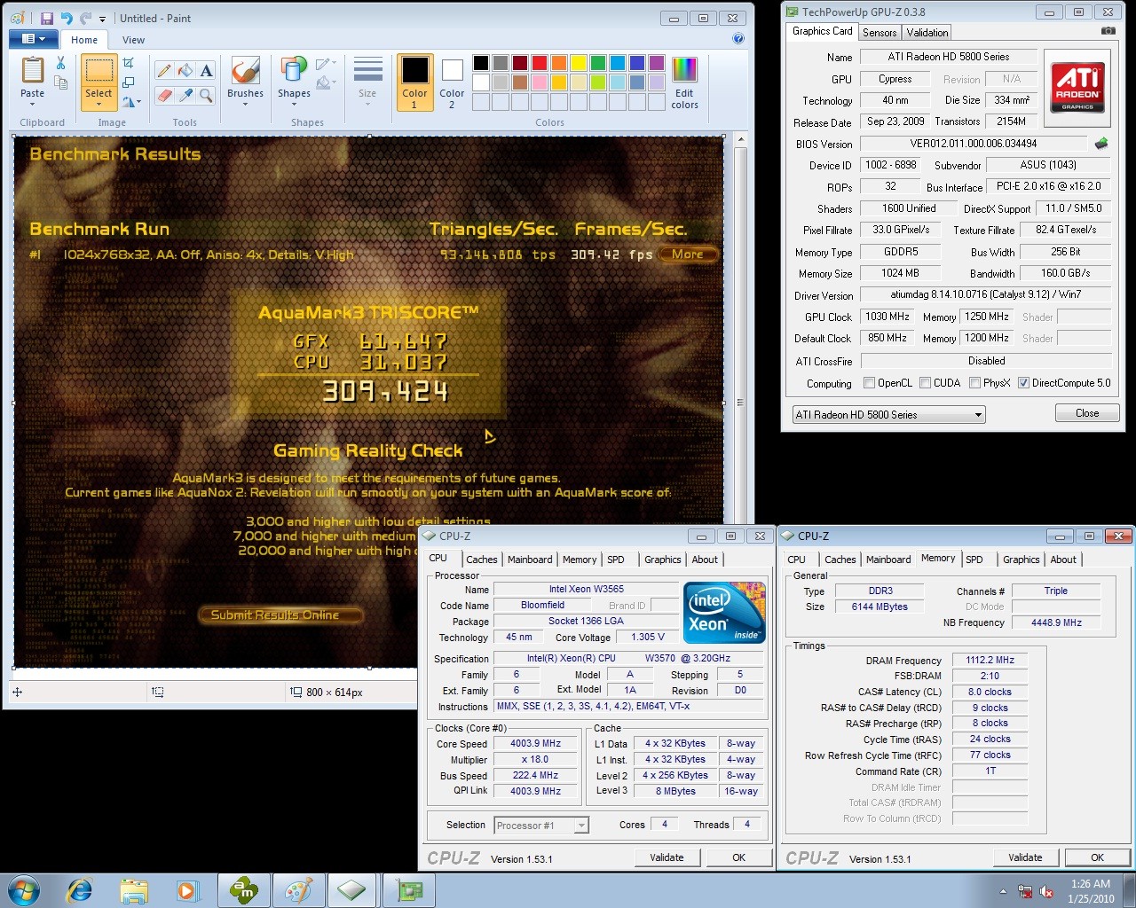This screenshot has width=1136, height=908.
Task: Open the Validation tab in GPU-Z
Action: click(927, 33)
